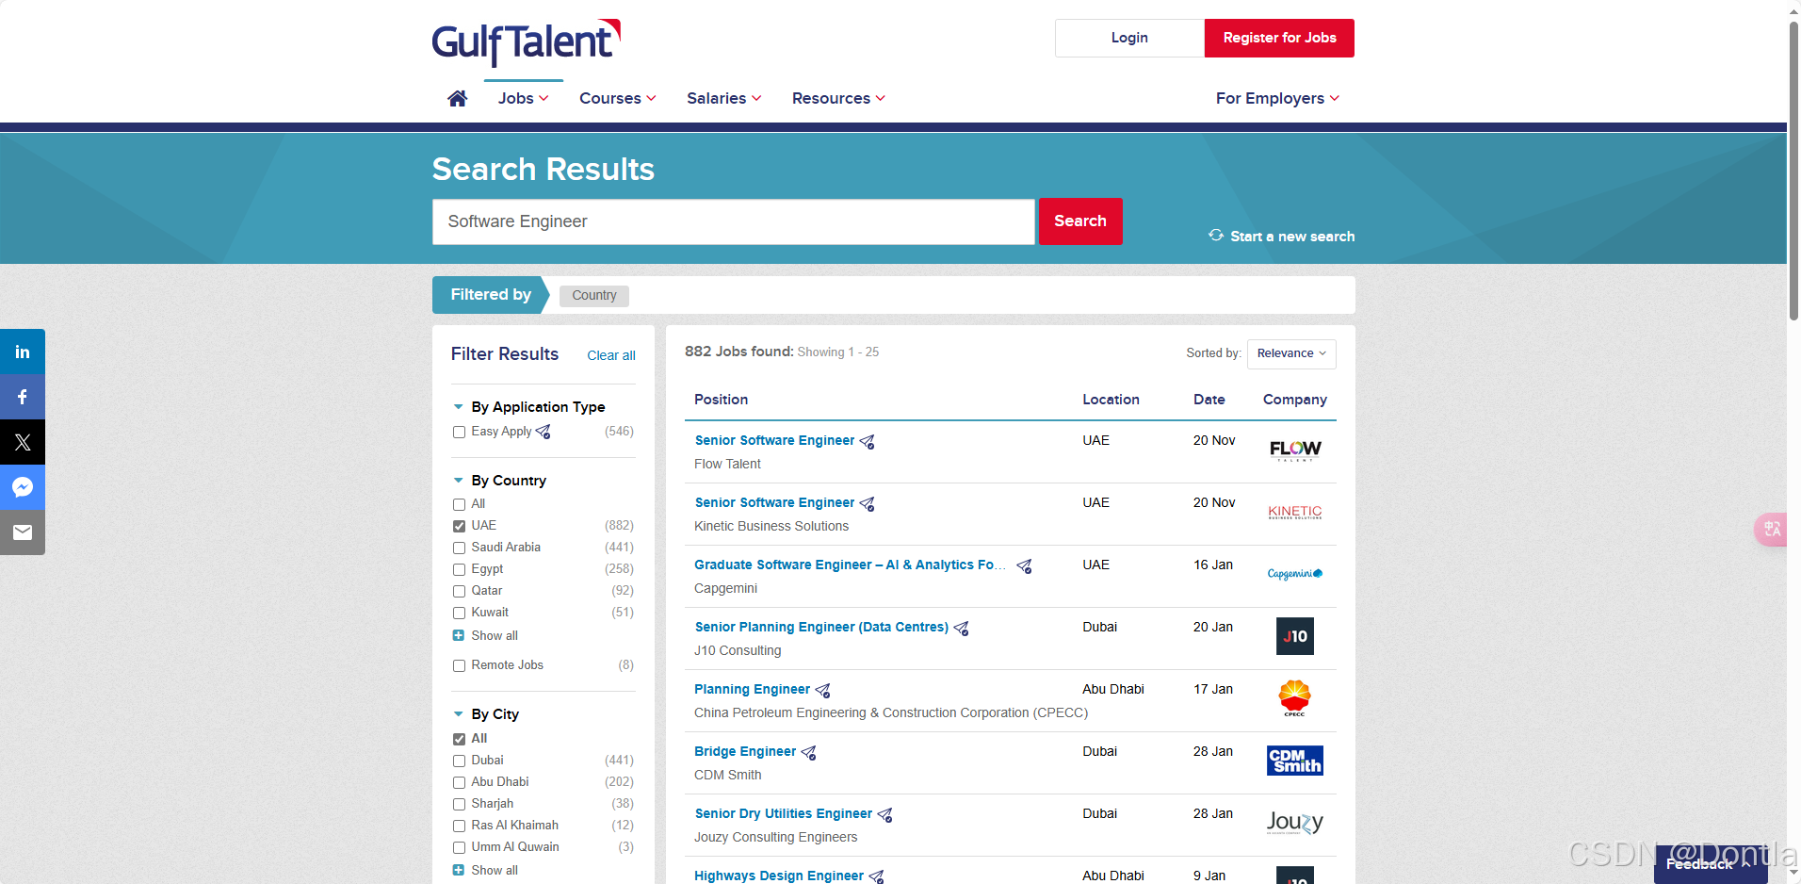Share on Facebook sidebar icon

(23, 397)
